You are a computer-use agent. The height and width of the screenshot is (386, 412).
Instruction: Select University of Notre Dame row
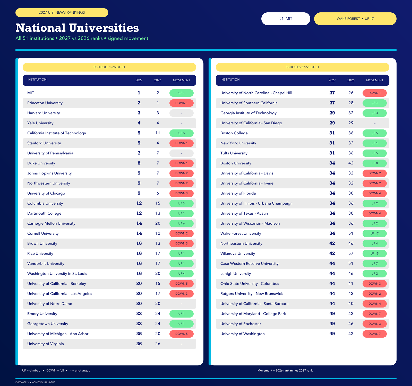[109, 304]
